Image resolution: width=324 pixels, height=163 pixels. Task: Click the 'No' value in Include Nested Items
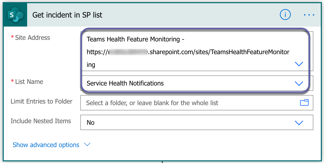click(x=91, y=123)
